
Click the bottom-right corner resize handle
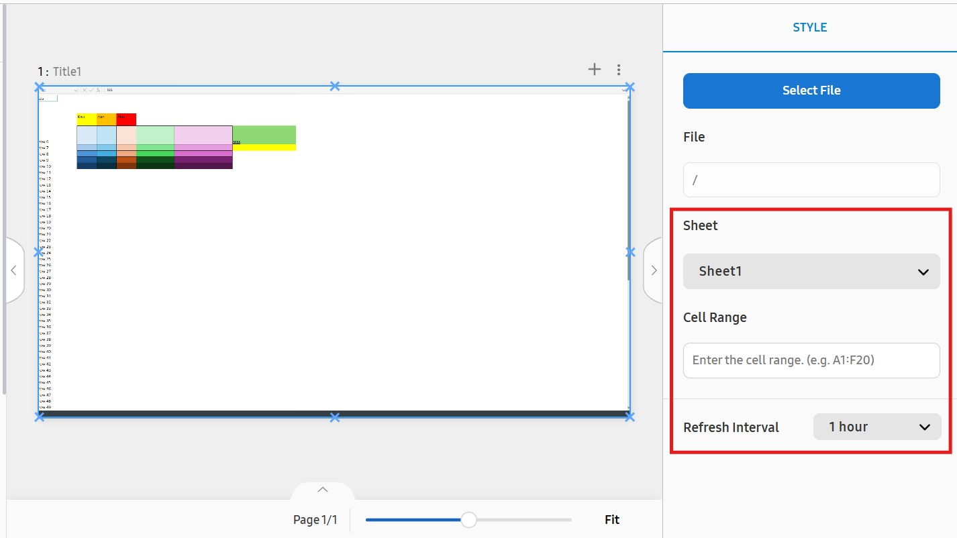pos(629,417)
